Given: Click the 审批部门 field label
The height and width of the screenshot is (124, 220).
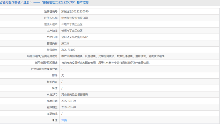Looking at the screenshot, I should 52,95.
